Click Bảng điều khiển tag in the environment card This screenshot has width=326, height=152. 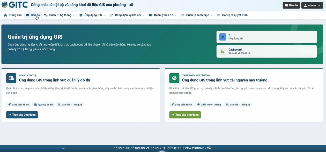pos(181,105)
